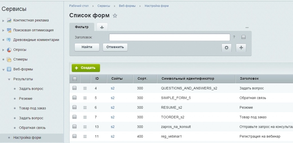This screenshot has height=143, width=293.
Task: Collapse the Веб-формы tree section
Action: (x=3, y=69)
